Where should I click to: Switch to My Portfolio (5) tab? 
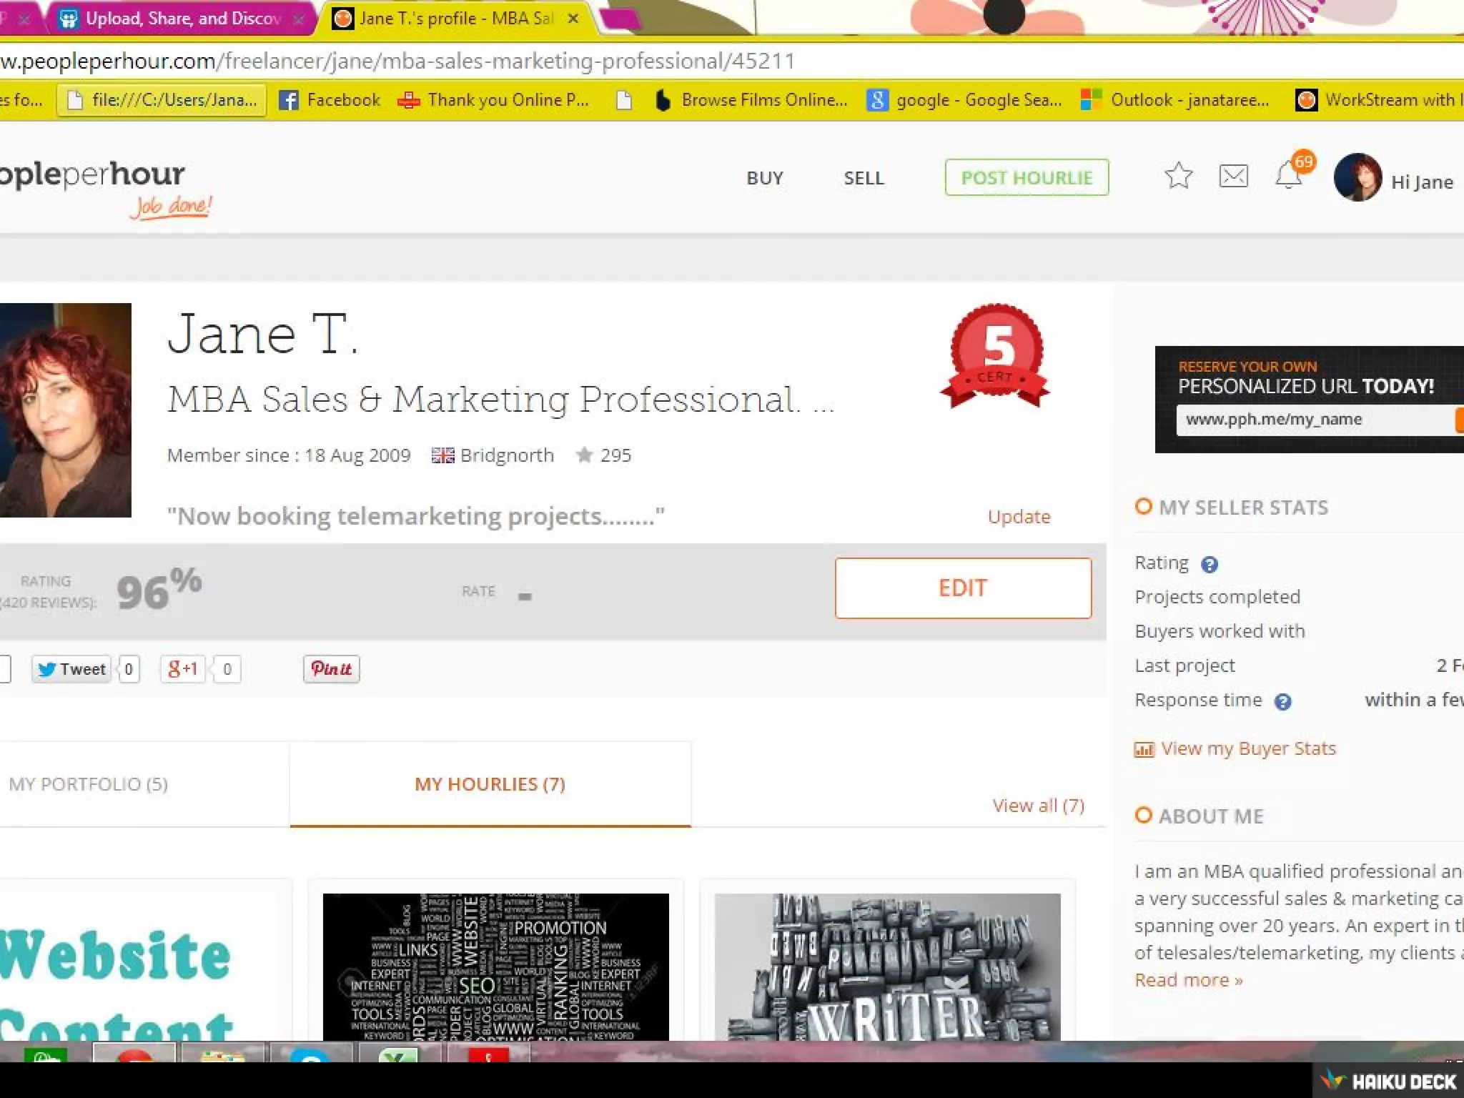(x=89, y=784)
